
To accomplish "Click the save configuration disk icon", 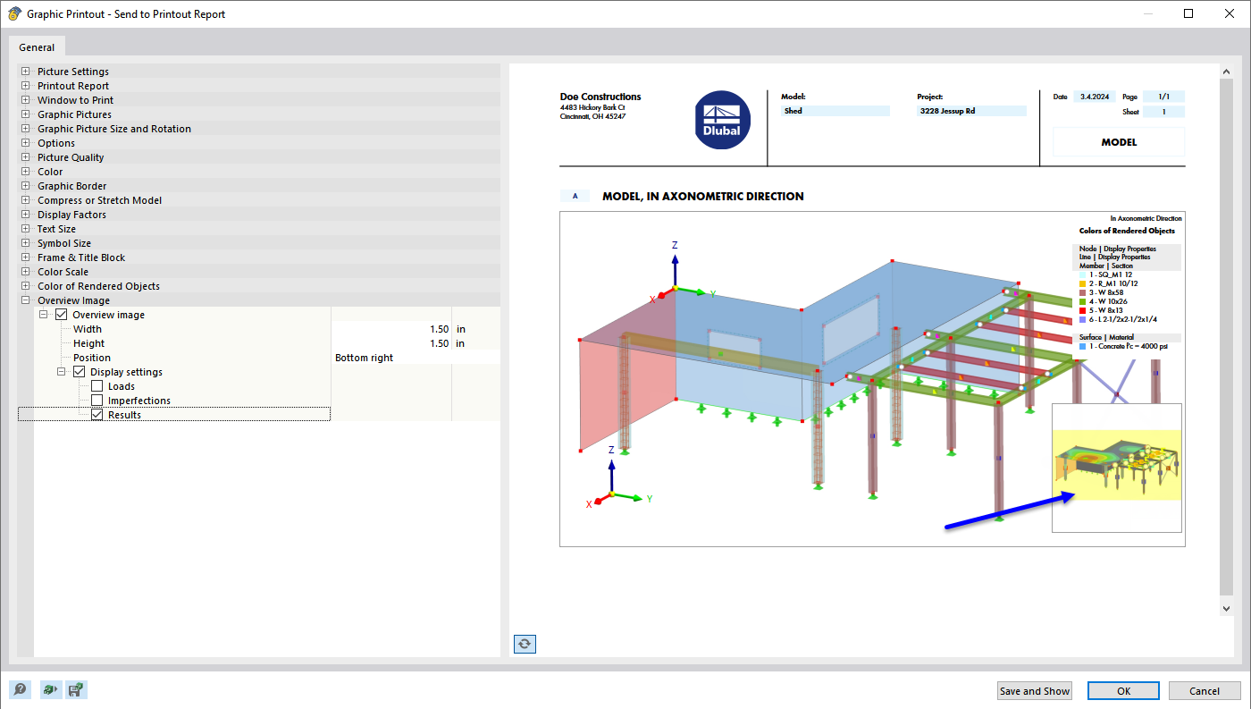I will tap(76, 689).
